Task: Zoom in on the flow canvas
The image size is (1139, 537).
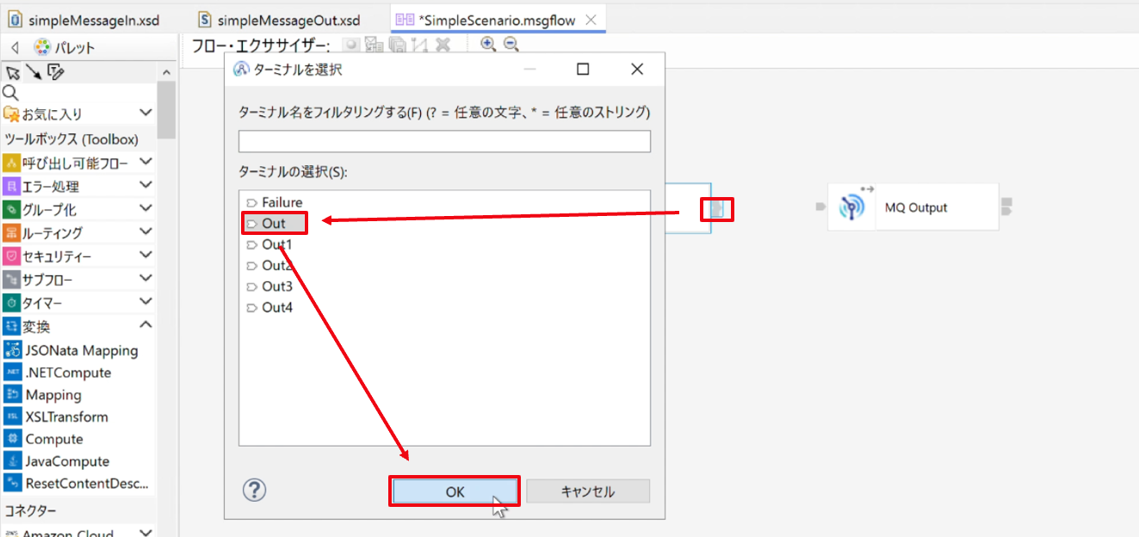Action: (x=488, y=44)
